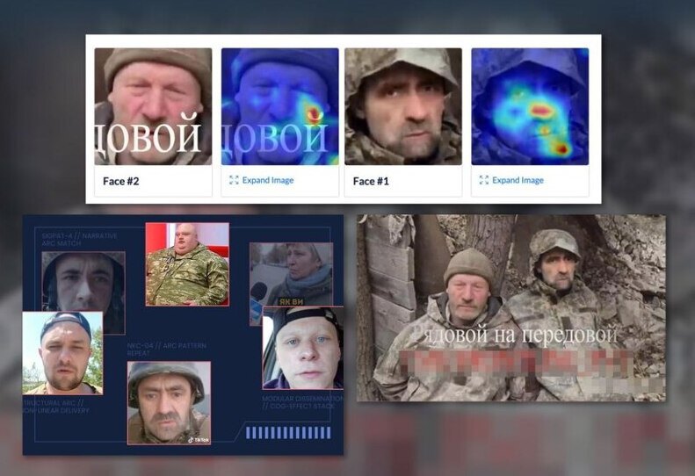Open Expand Image link for Face #1 heatmap
Screen dimensions: 695x476
coord(518,180)
